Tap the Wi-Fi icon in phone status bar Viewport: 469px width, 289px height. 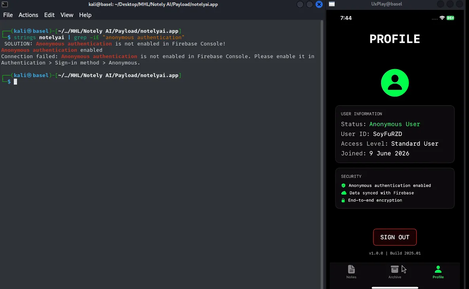coord(442,18)
